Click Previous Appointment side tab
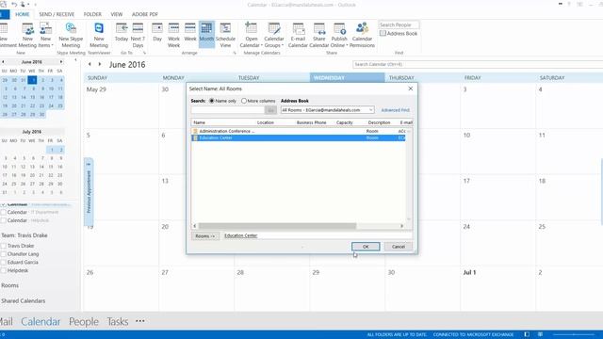This screenshot has height=339, width=603. tap(89, 191)
